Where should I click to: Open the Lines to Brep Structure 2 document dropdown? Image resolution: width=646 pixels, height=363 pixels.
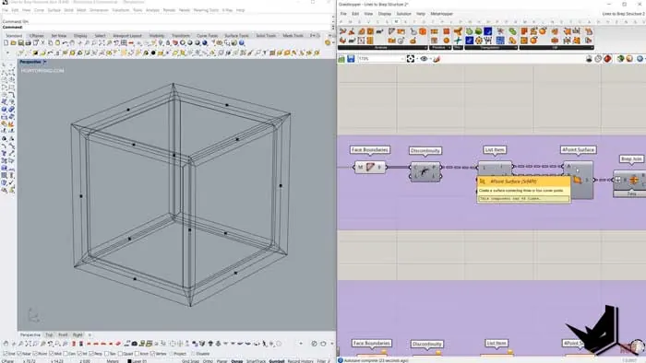pyautogui.click(x=623, y=14)
